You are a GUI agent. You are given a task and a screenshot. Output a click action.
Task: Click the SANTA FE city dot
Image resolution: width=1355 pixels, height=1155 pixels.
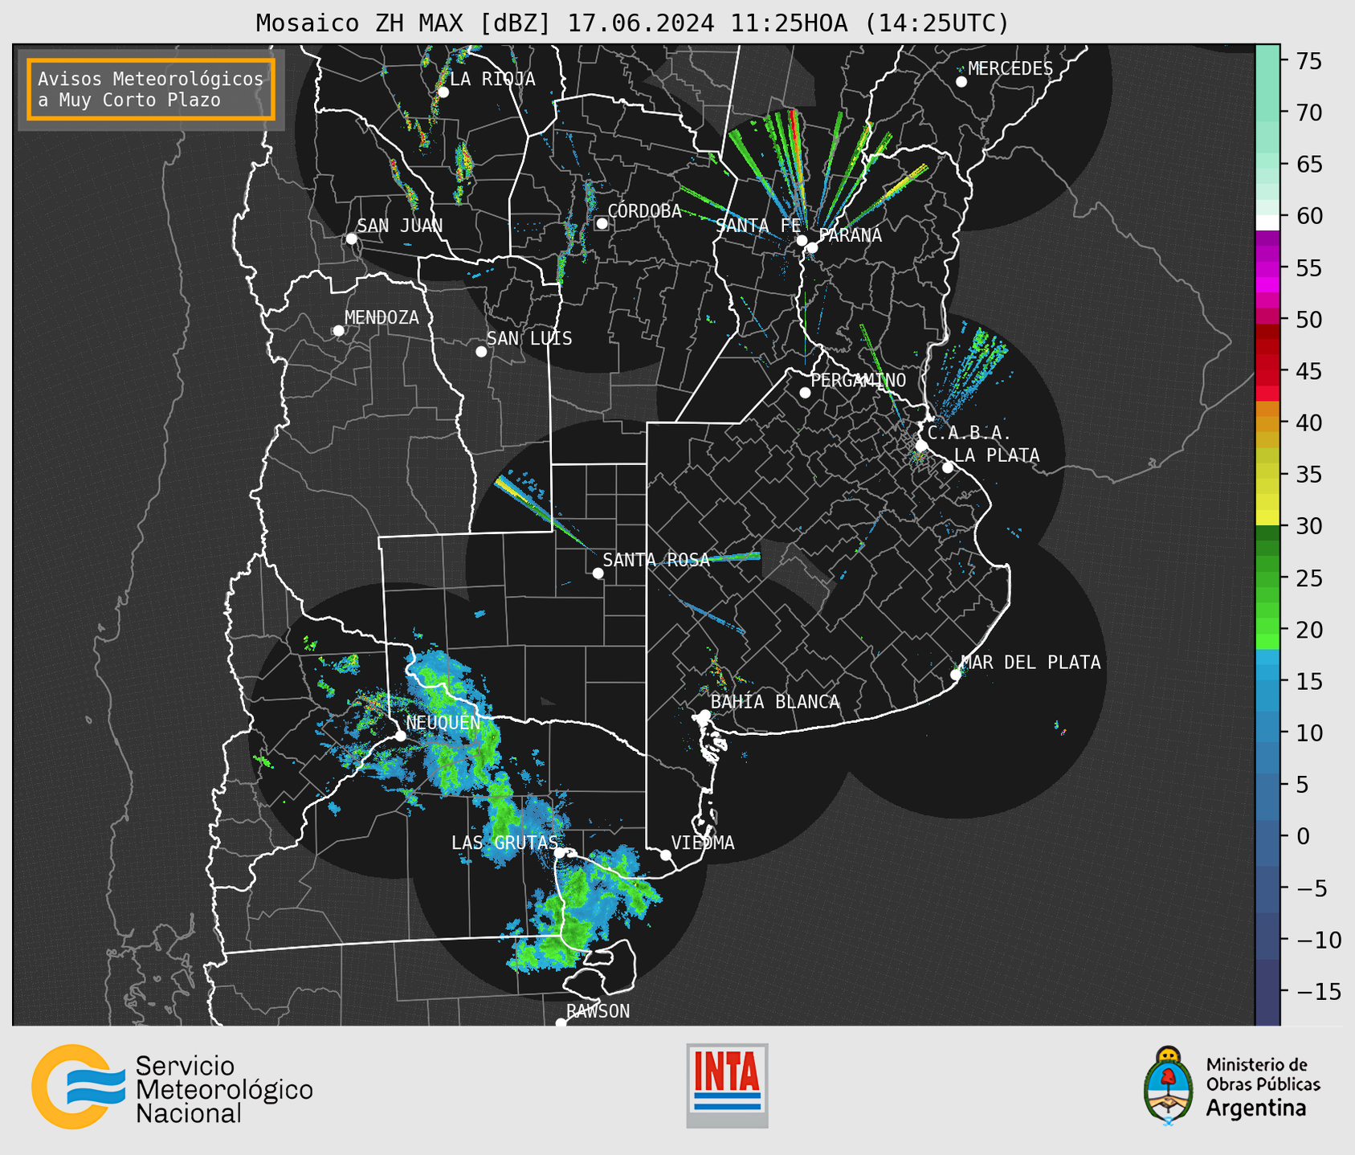click(x=802, y=240)
